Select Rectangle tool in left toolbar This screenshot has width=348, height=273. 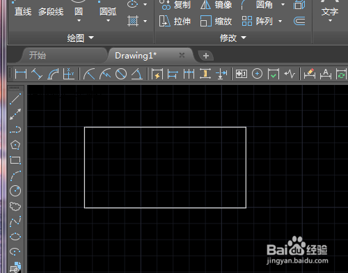[x=15, y=160]
